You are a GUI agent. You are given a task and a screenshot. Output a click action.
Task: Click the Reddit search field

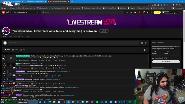82,12
